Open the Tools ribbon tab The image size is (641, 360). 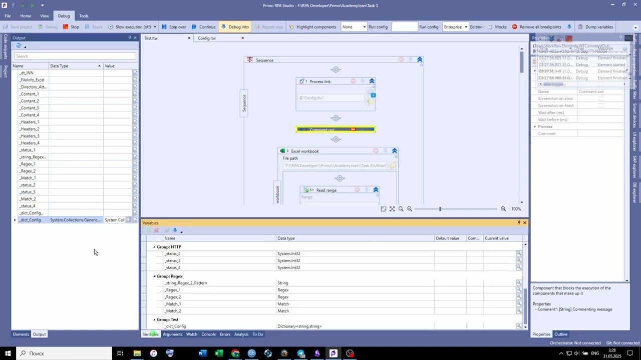[x=84, y=16]
